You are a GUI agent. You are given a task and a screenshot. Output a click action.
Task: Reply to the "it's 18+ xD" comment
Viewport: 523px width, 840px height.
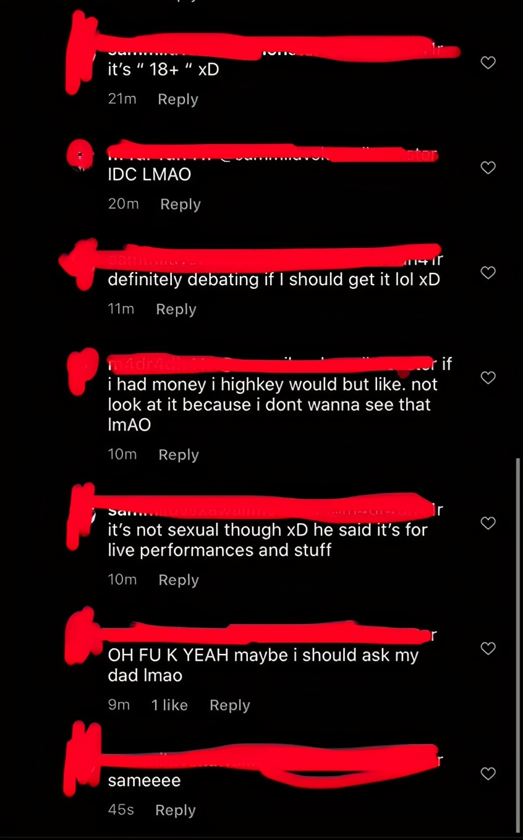[178, 100]
